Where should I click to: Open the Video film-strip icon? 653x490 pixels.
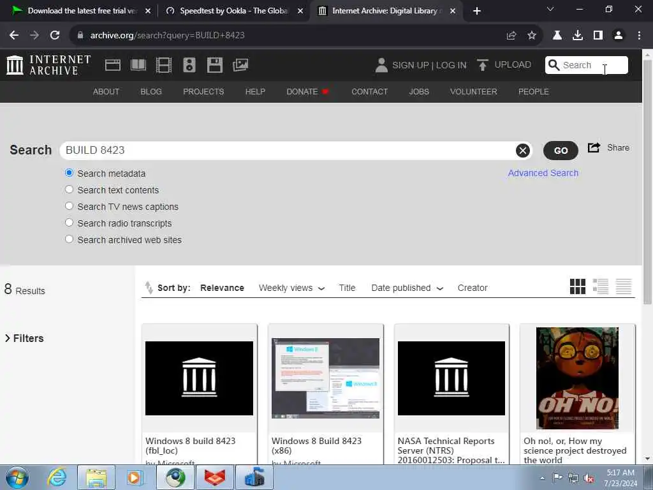click(x=164, y=65)
